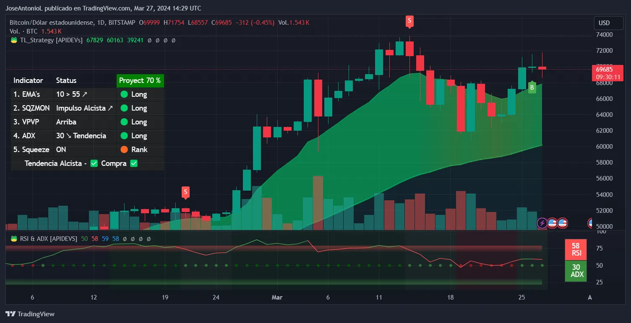Click the frog icon beside TL_Strategy

(x=14, y=40)
